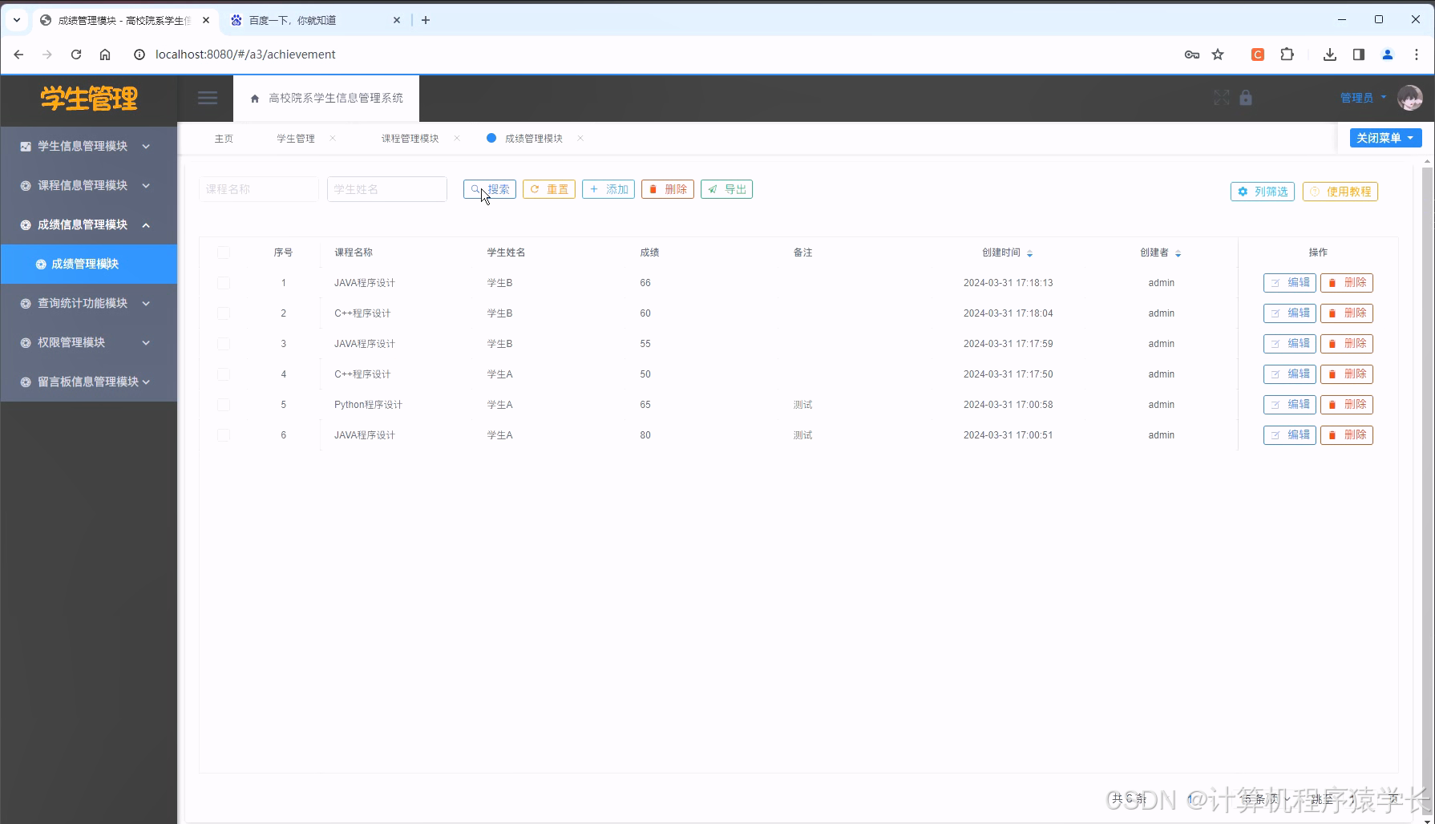This screenshot has width=1435, height=824.
Task: Edit row 1 with 编辑 button
Action: click(x=1290, y=283)
